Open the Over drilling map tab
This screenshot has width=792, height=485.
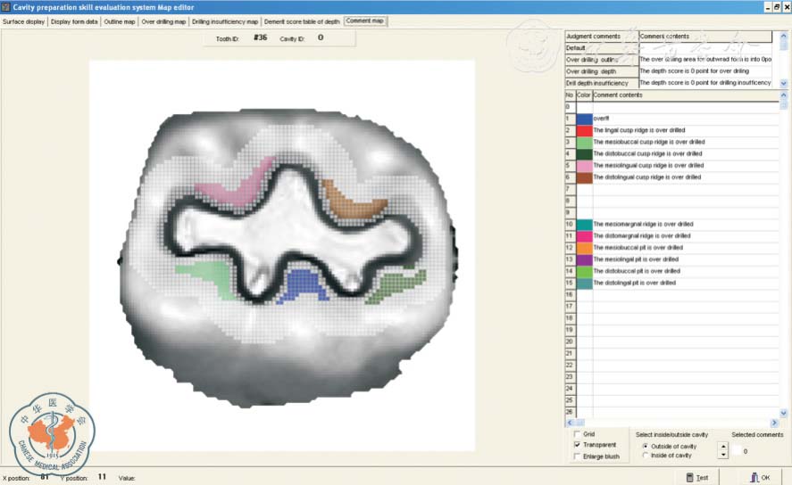point(163,21)
